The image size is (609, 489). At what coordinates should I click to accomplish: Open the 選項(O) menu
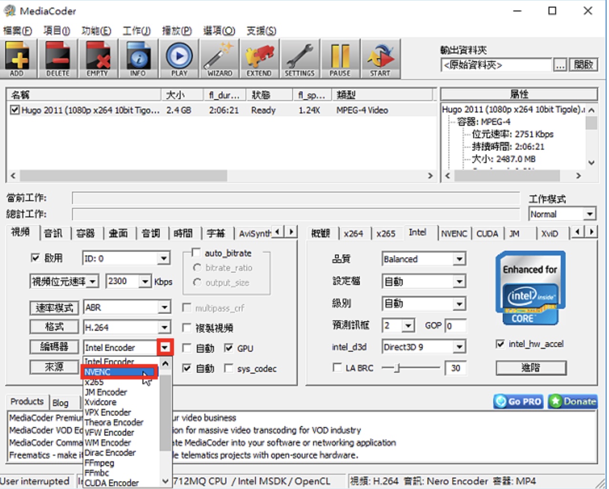point(219,31)
